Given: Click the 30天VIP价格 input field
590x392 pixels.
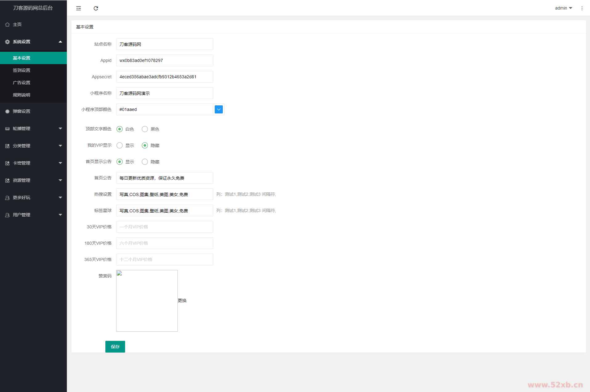Looking at the screenshot, I should [x=165, y=227].
